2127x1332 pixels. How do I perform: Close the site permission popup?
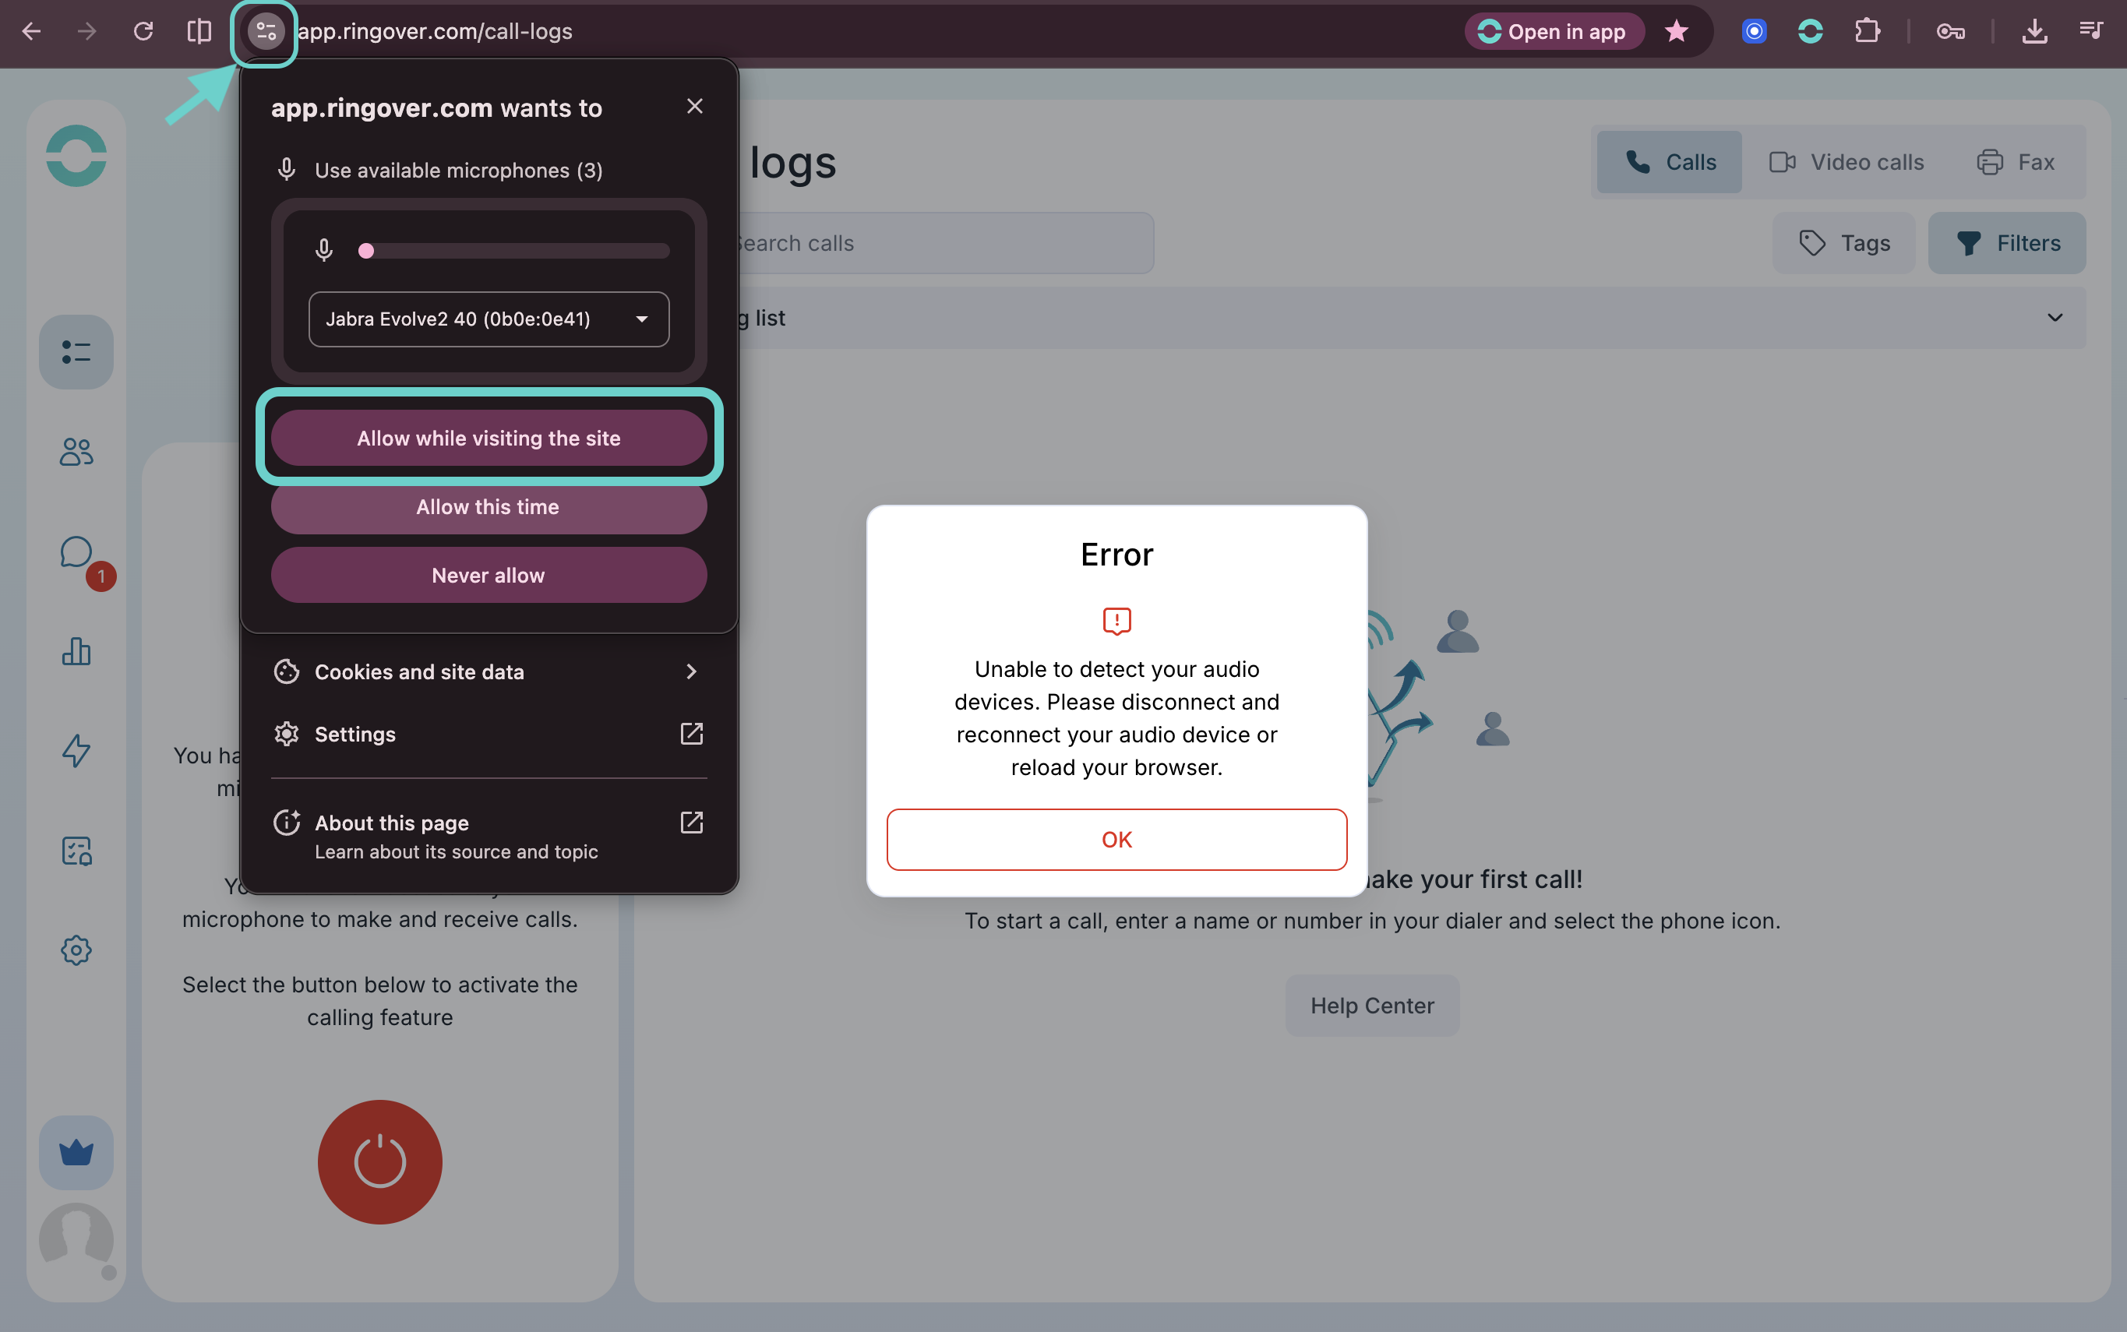coord(694,107)
